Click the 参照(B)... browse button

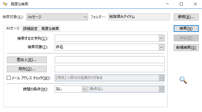(186, 17)
